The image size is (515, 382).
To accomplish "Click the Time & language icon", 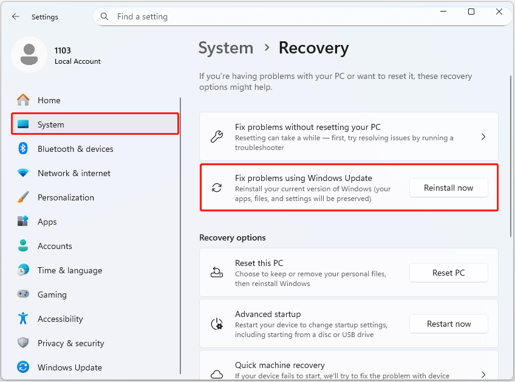I will click(x=22, y=270).
